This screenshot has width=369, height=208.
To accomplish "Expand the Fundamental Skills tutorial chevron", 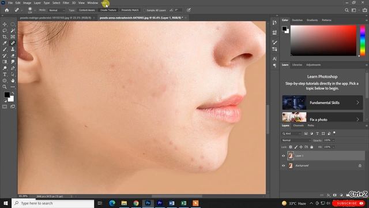I will pyautogui.click(x=357, y=103).
